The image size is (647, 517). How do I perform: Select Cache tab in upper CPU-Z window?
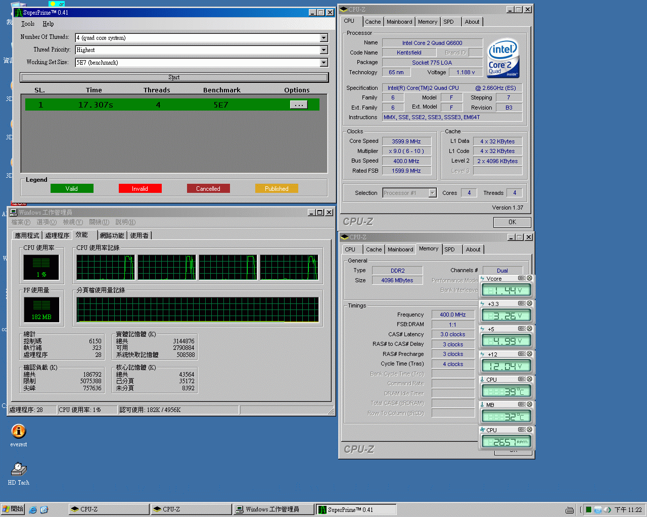[x=373, y=22]
